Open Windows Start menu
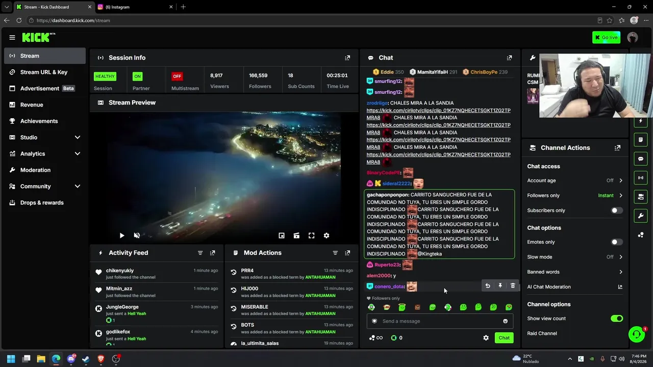Image resolution: width=653 pixels, height=367 pixels. (11, 359)
